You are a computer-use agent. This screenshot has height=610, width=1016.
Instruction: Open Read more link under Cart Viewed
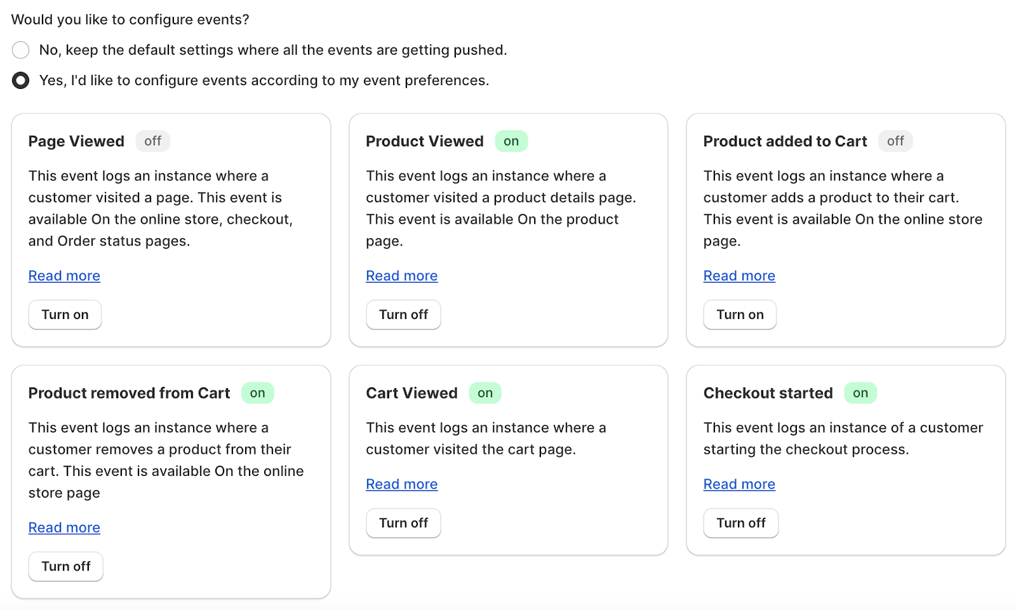tap(402, 484)
